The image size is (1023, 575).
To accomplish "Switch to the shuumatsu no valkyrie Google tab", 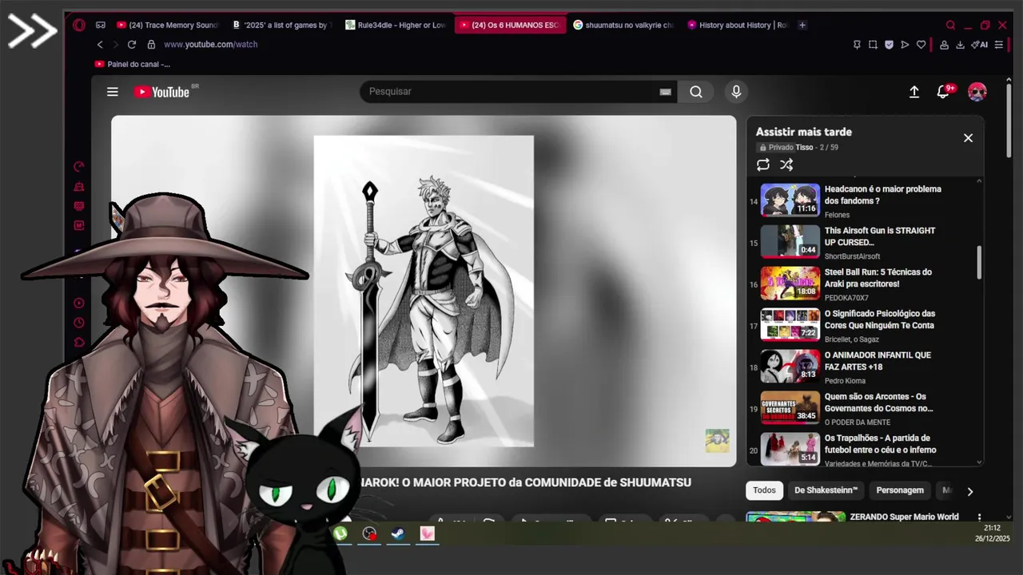I will 624,25.
